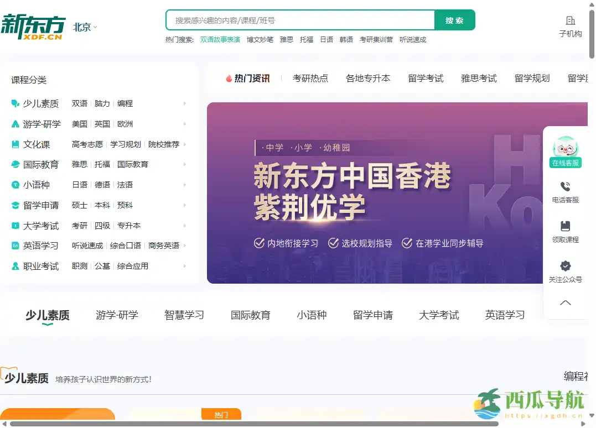Click the 托福 hot search link
This screenshot has width=596, height=428.
tap(307, 39)
